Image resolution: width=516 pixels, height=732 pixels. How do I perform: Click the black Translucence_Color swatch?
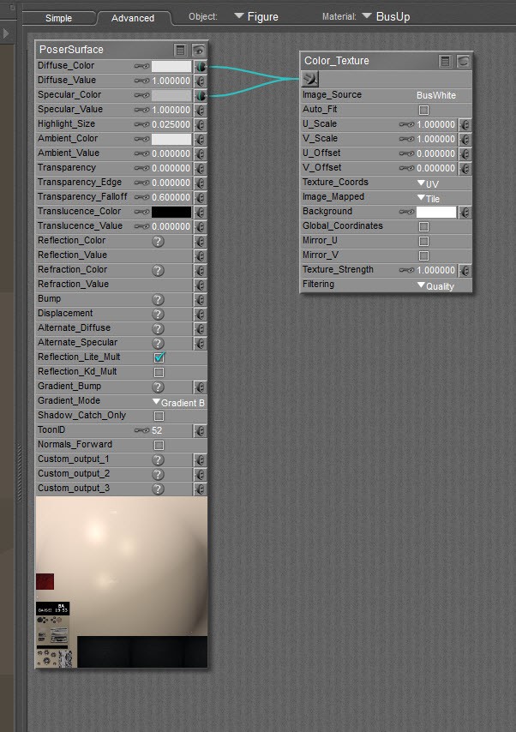[171, 212]
